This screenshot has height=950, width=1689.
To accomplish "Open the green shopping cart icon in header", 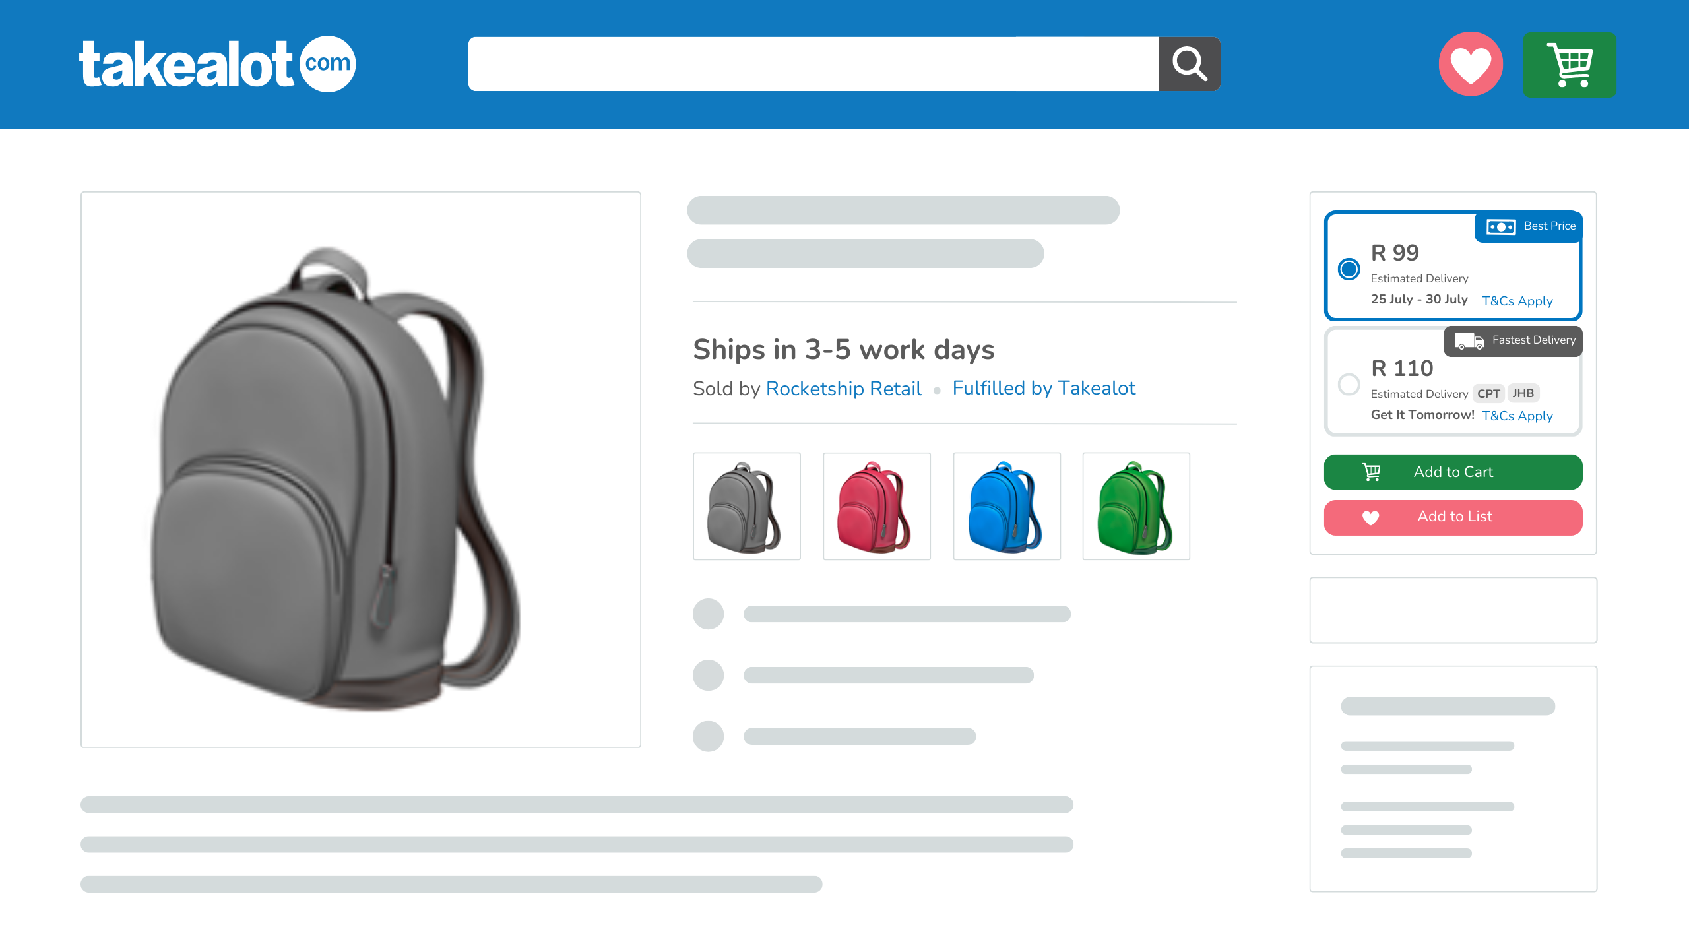I will point(1570,65).
